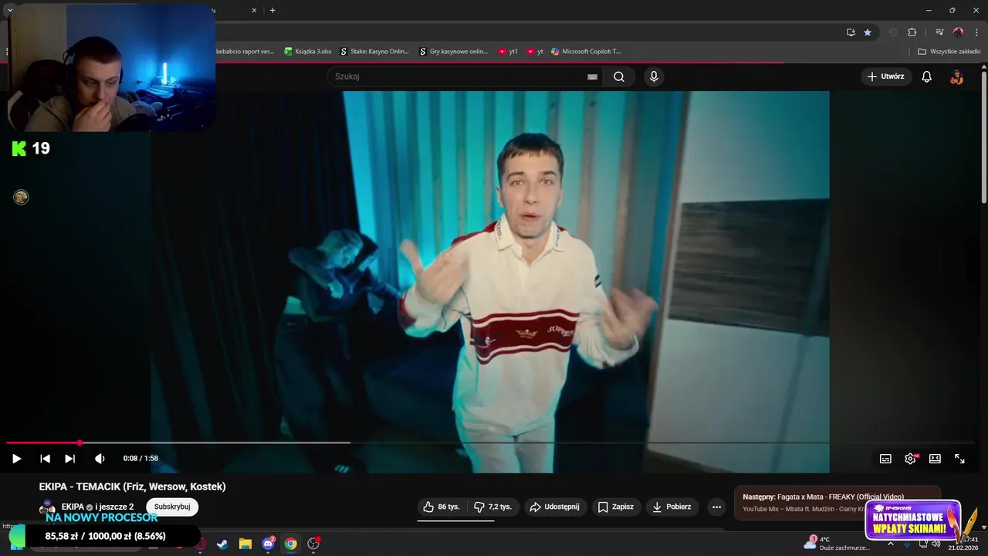This screenshot has width=988, height=556.
Task: Show hidden system tray icons chevron
Action: pos(890,544)
